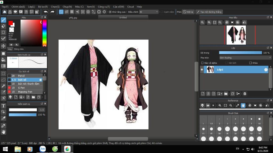Open Zalo from taskbar
Screen dimensions: 273x153
(43, 149)
